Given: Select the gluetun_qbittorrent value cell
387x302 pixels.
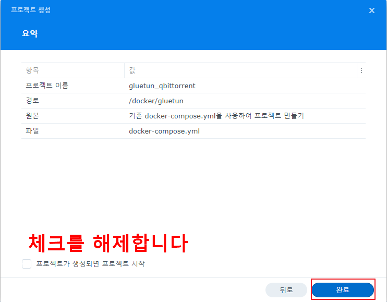Looking at the screenshot, I should click(x=162, y=86).
